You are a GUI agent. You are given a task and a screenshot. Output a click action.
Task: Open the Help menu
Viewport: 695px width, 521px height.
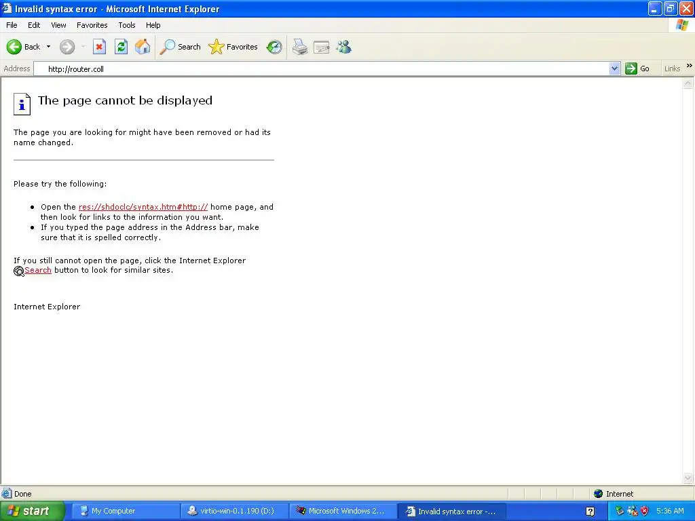coord(153,25)
